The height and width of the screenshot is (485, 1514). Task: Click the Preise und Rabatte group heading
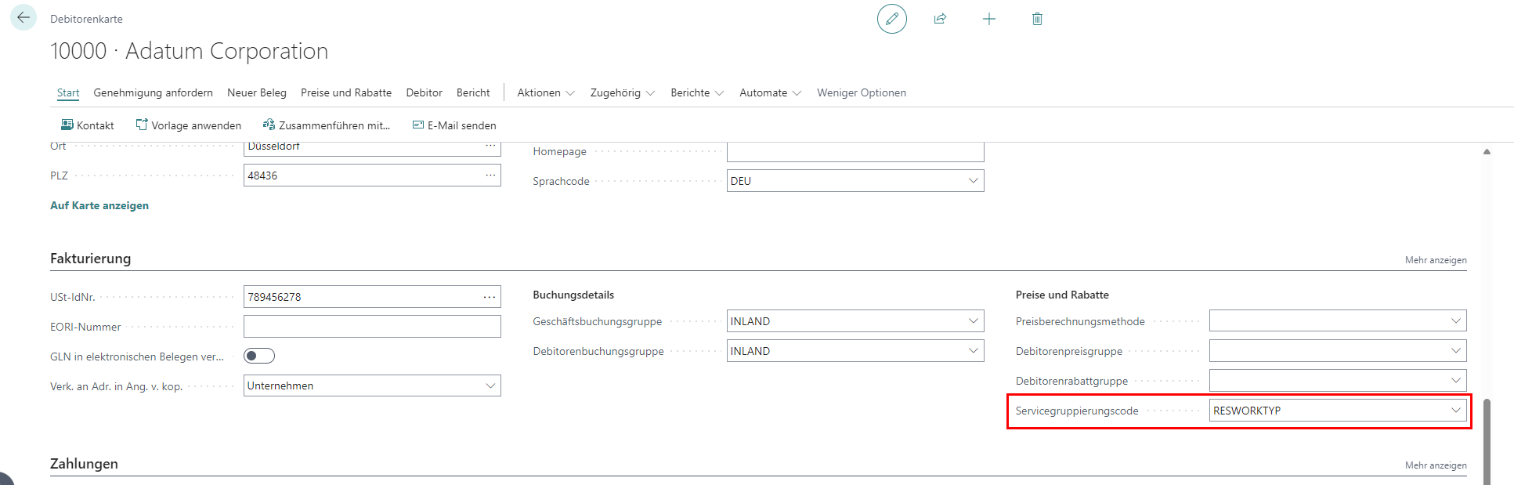click(1062, 295)
